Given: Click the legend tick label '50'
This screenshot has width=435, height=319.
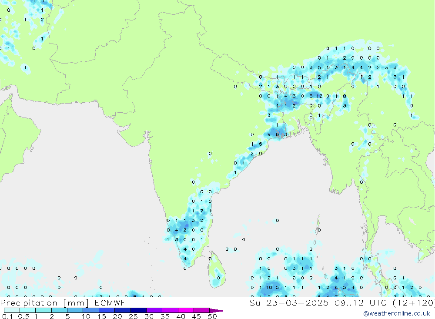Looking at the screenshot, I should coord(212,316).
